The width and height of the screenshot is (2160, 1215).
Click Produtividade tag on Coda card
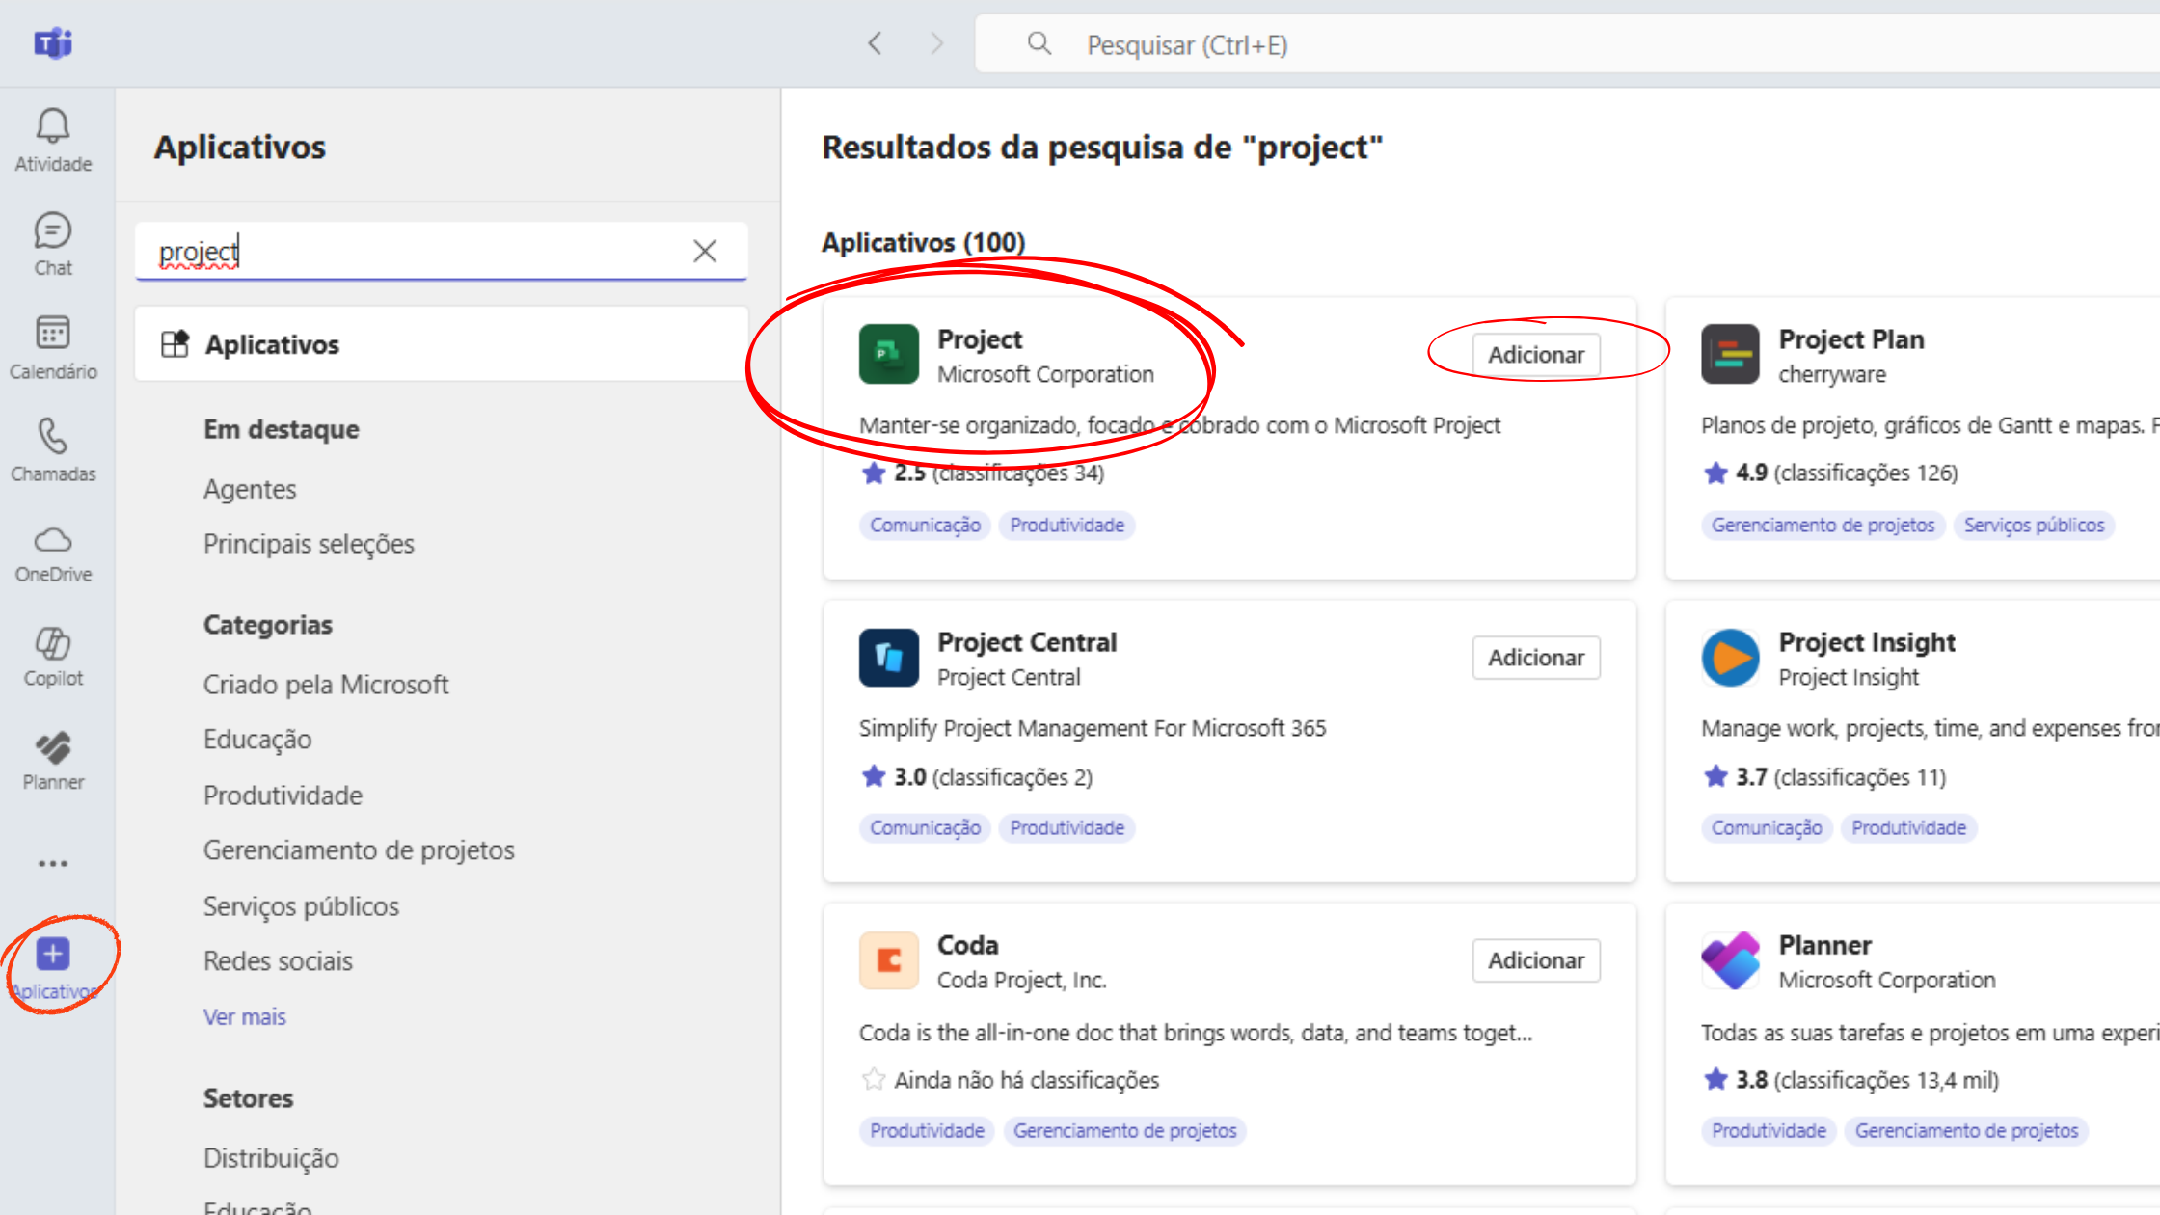(x=927, y=1130)
